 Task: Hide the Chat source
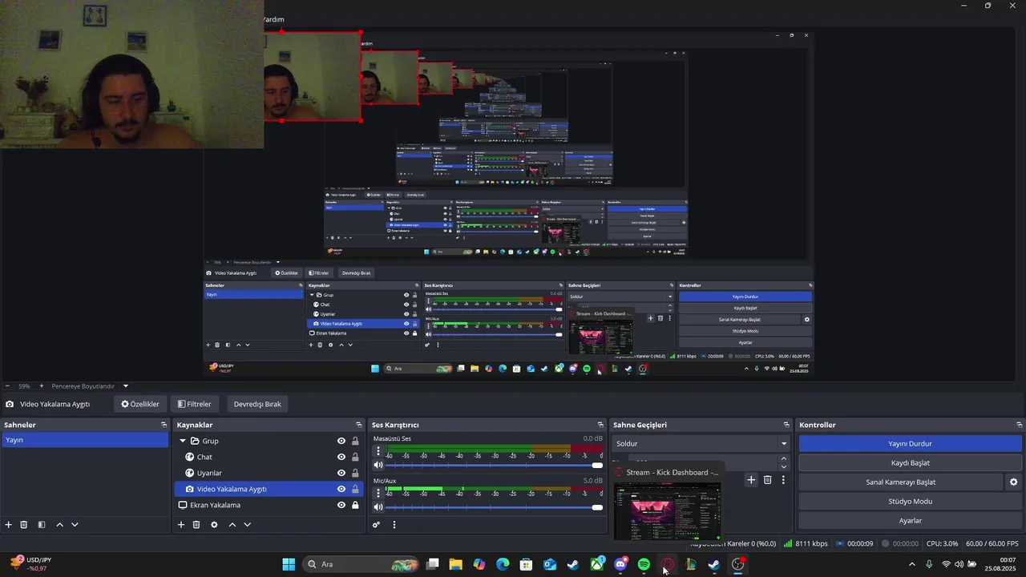point(341,457)
